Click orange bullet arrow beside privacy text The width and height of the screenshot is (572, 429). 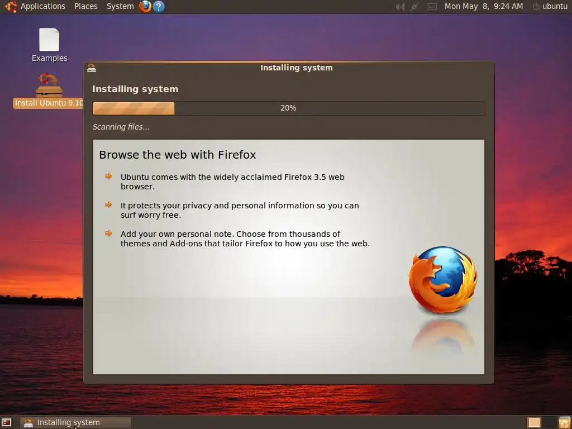(x=108, y=204)
